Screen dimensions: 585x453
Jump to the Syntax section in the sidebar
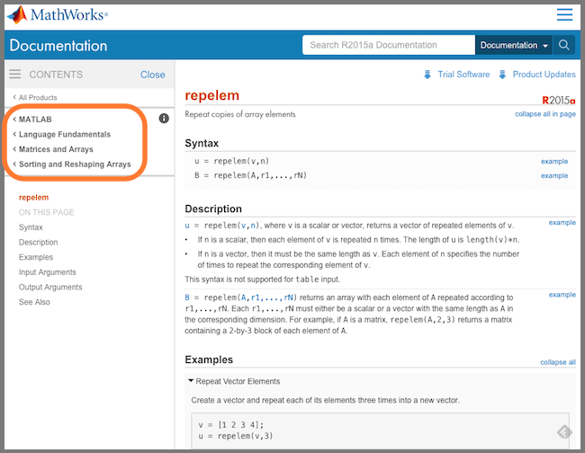pos(31,227)
